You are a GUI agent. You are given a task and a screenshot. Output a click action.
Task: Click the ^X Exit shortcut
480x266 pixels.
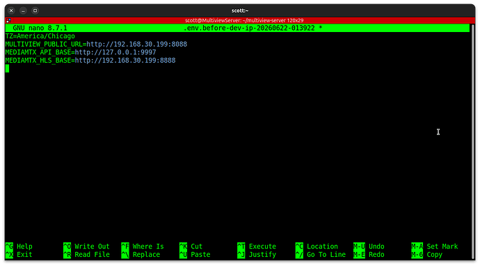[x=19, y=255]
